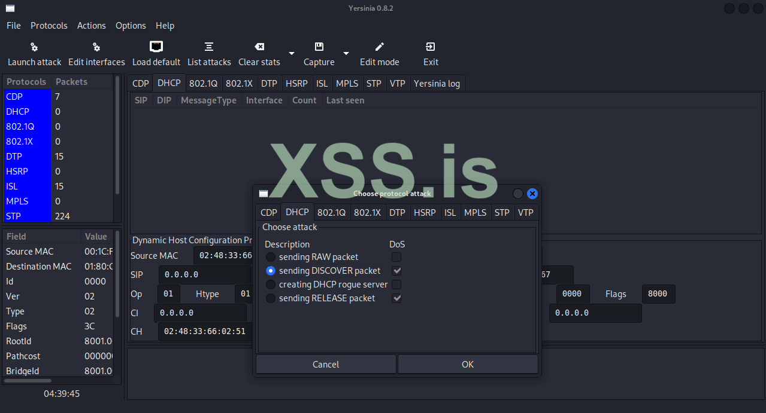Open main window HSRP tab
The image size is (766, 413).
296,83
